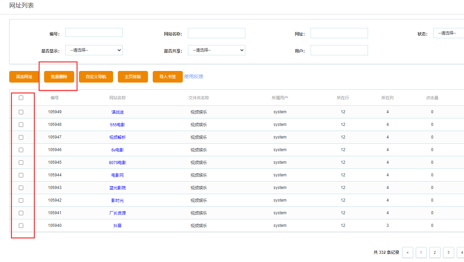Focus the 编号 input field
This screenshot has width=464, height=262.
tap(94, 33)
